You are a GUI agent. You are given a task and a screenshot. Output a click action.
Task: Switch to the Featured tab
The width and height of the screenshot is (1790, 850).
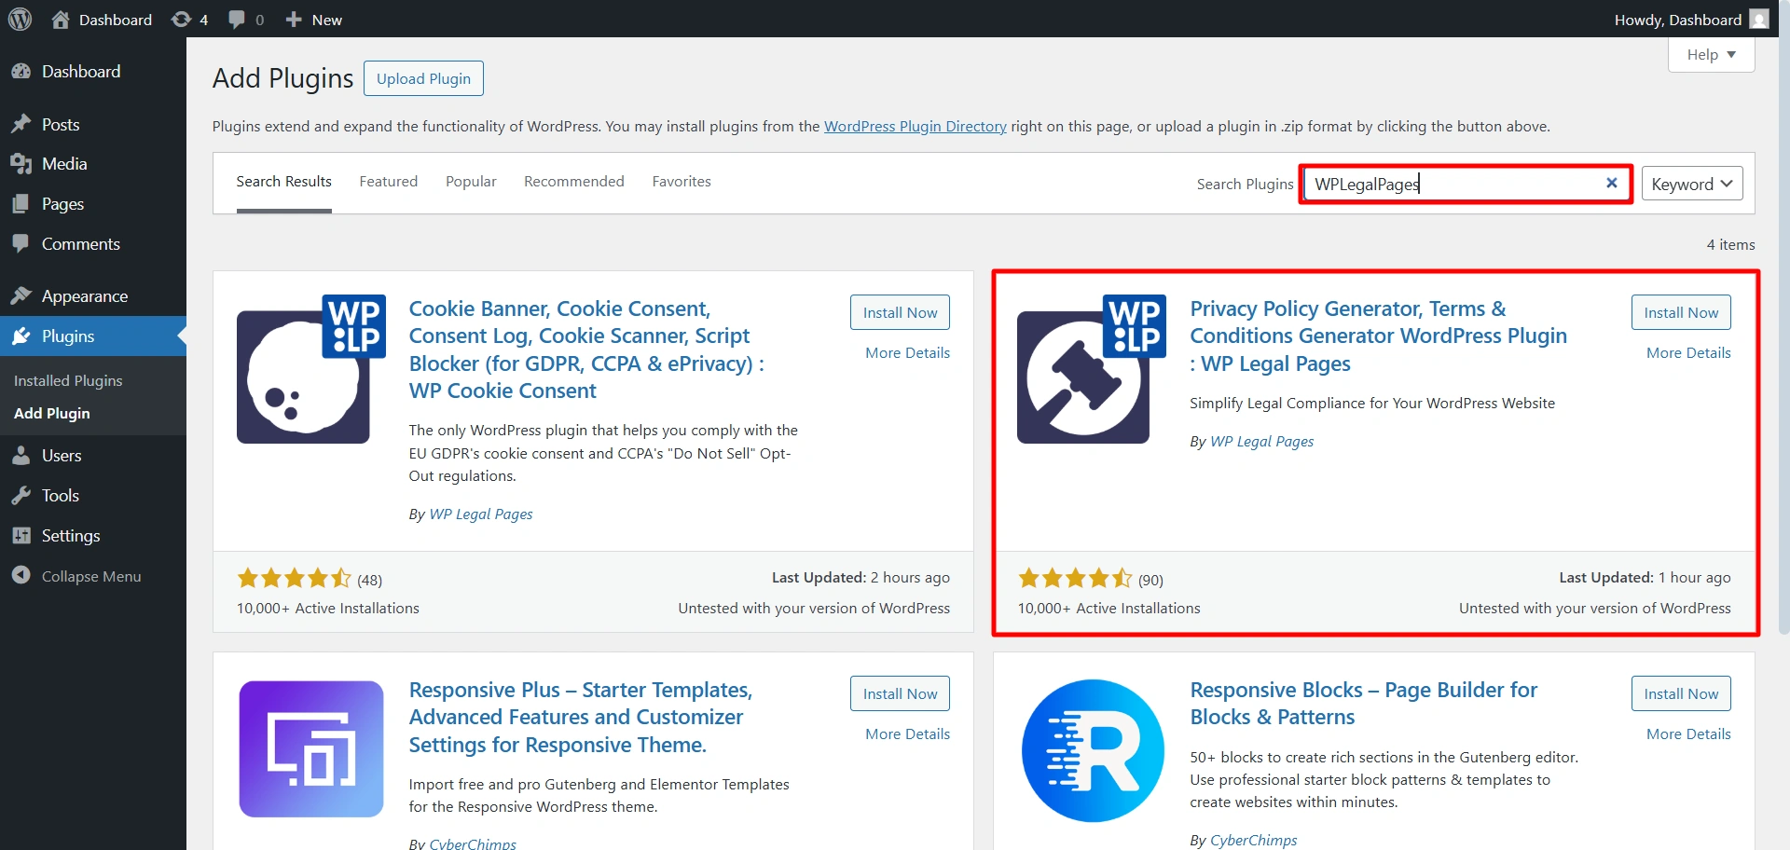[x=389, y=182]
